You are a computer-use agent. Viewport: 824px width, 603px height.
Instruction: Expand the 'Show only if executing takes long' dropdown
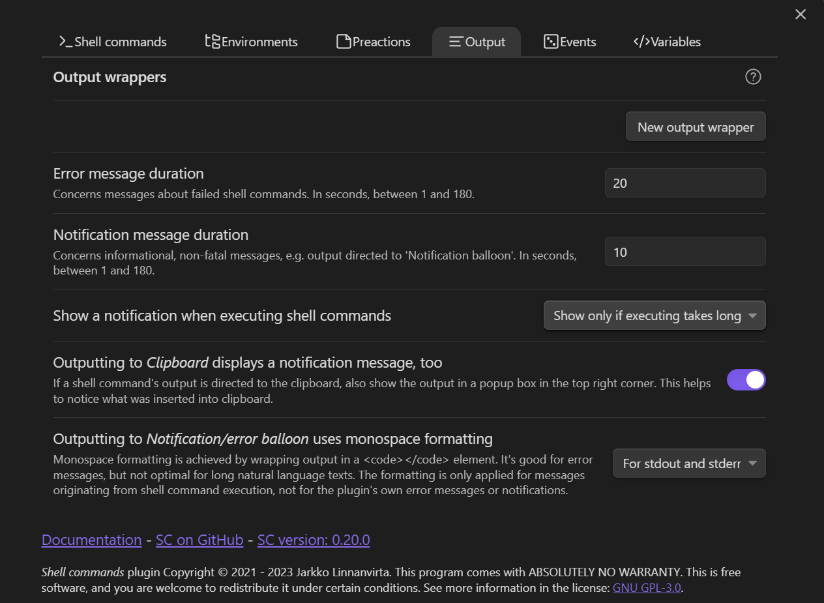click(655, 316)
